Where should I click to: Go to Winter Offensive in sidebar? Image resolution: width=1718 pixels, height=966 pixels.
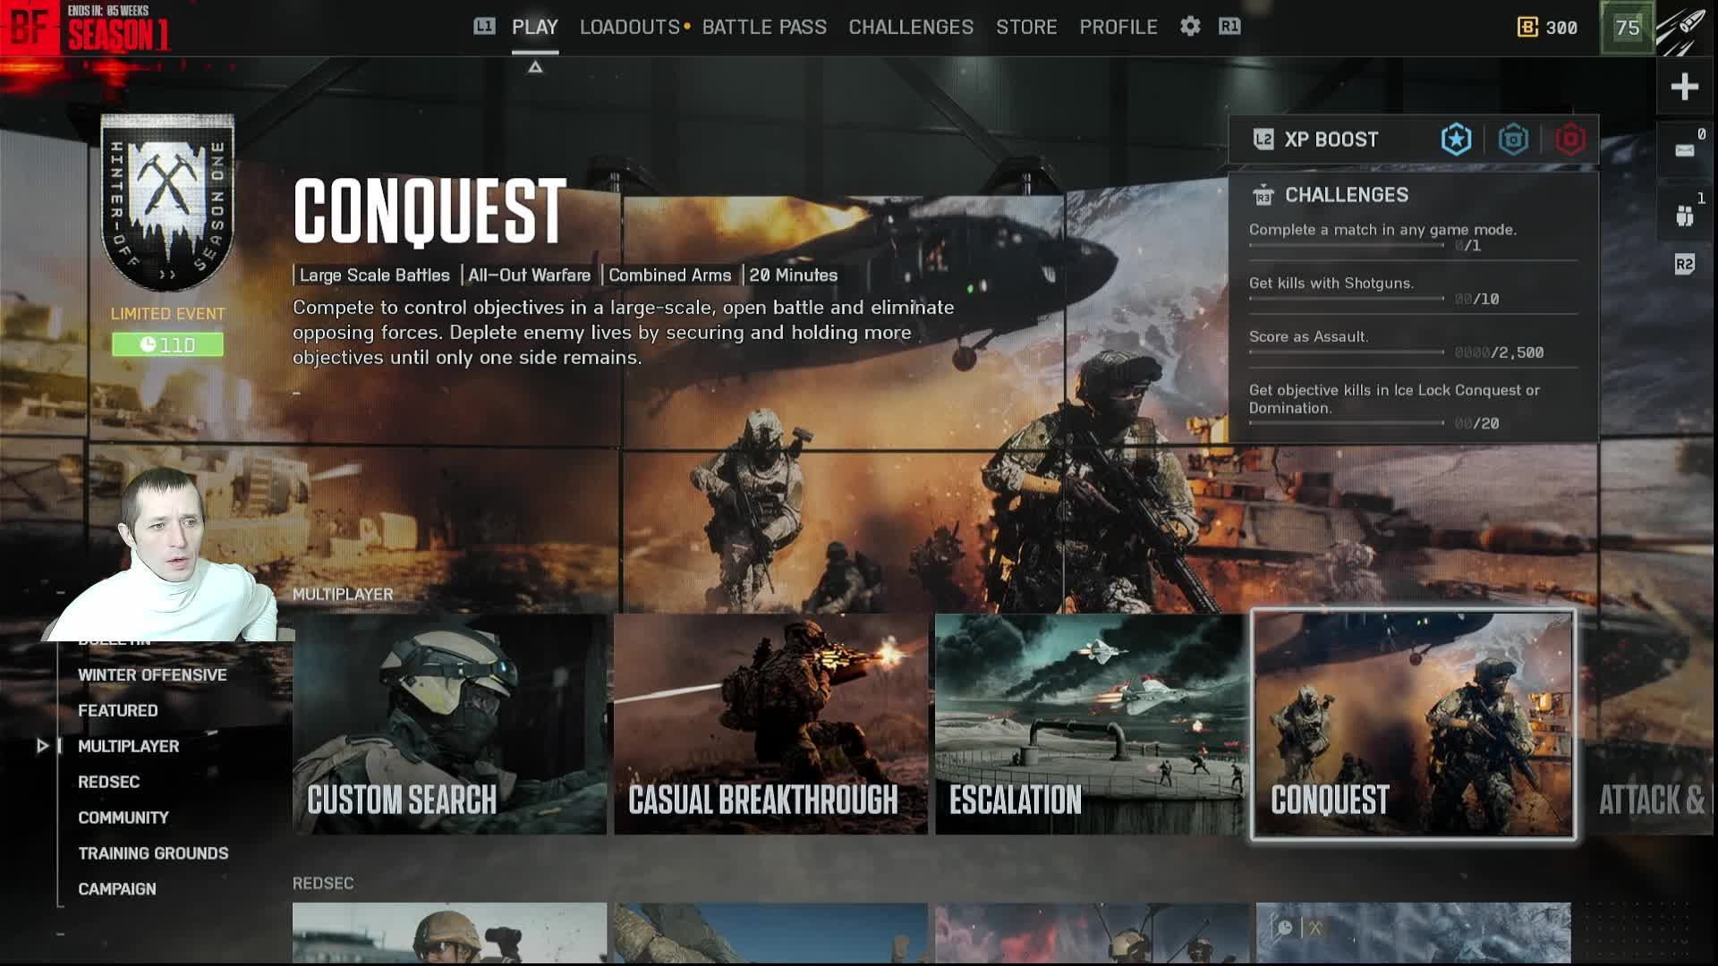(x=152, y=674)
